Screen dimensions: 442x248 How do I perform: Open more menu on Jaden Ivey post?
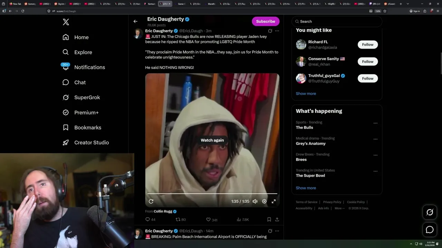coord(277,31)
